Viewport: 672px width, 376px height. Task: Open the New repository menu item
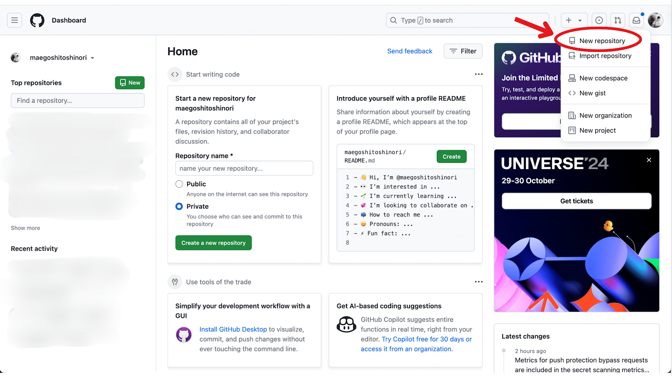(x=602, y=41)
